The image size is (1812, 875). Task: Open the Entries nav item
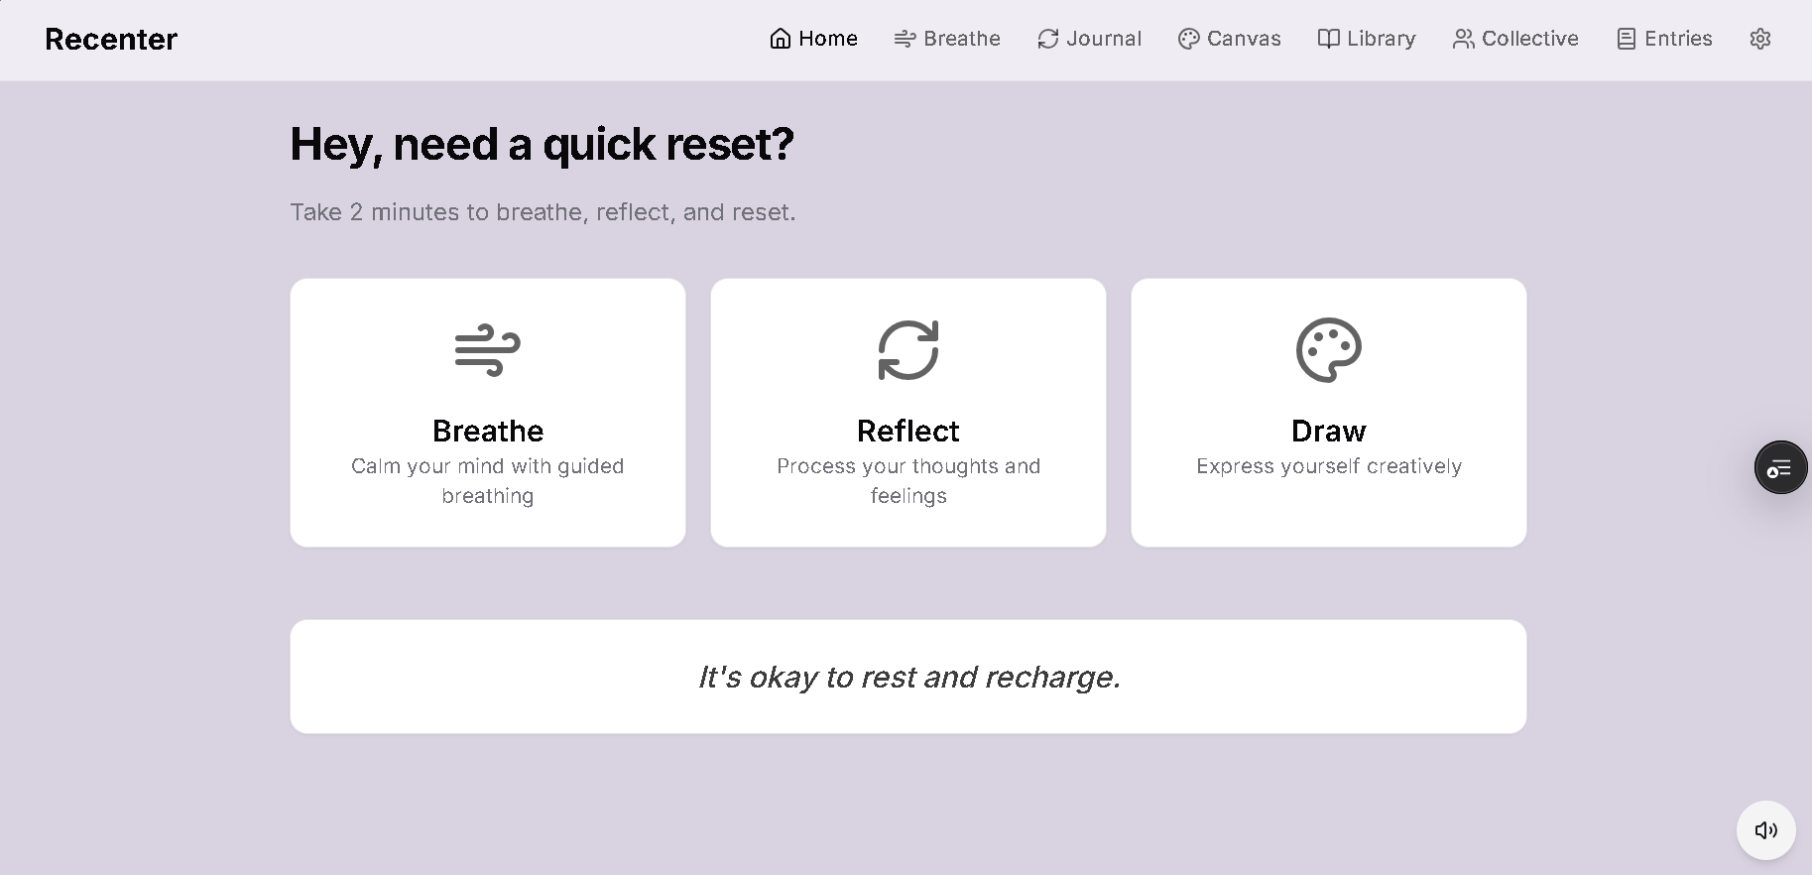pyautogui.click(x=1664, y=39)
